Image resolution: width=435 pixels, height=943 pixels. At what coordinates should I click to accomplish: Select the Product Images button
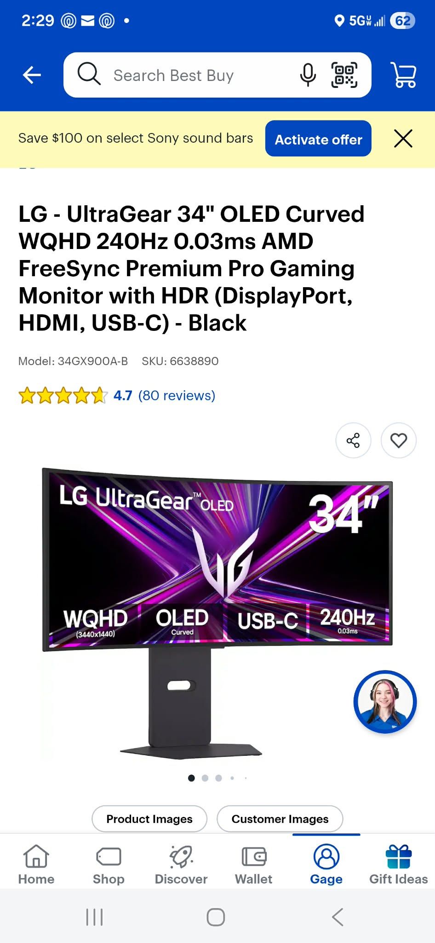click(149, 819)
